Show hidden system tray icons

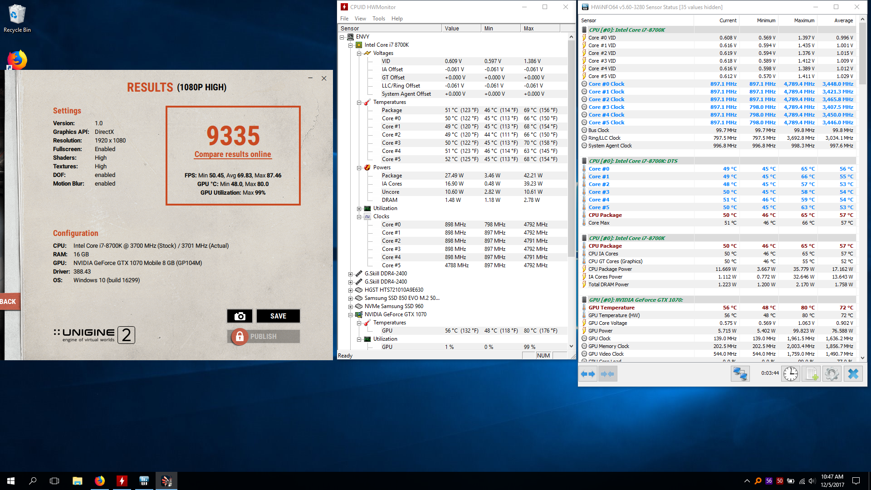(x=747, y=481)
